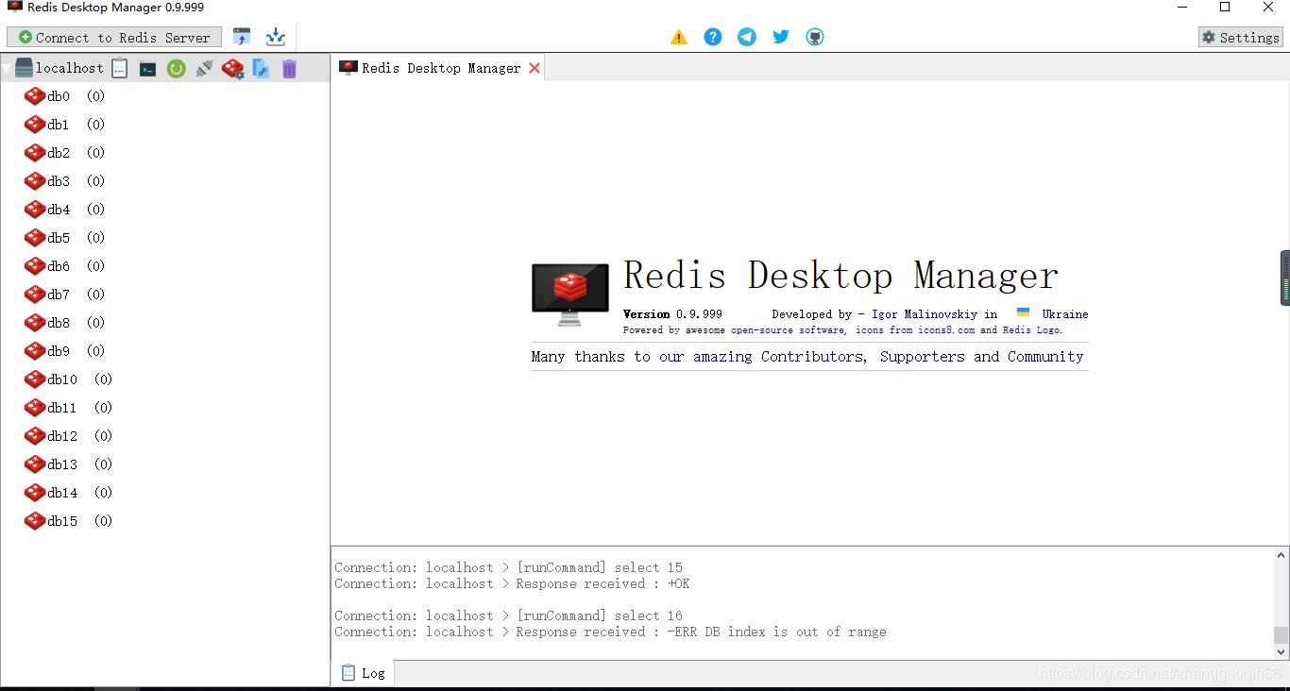Click green reload icon for localhost
Image resolution: width=1290 pixels, height=691 pixels.
(177, 68)
